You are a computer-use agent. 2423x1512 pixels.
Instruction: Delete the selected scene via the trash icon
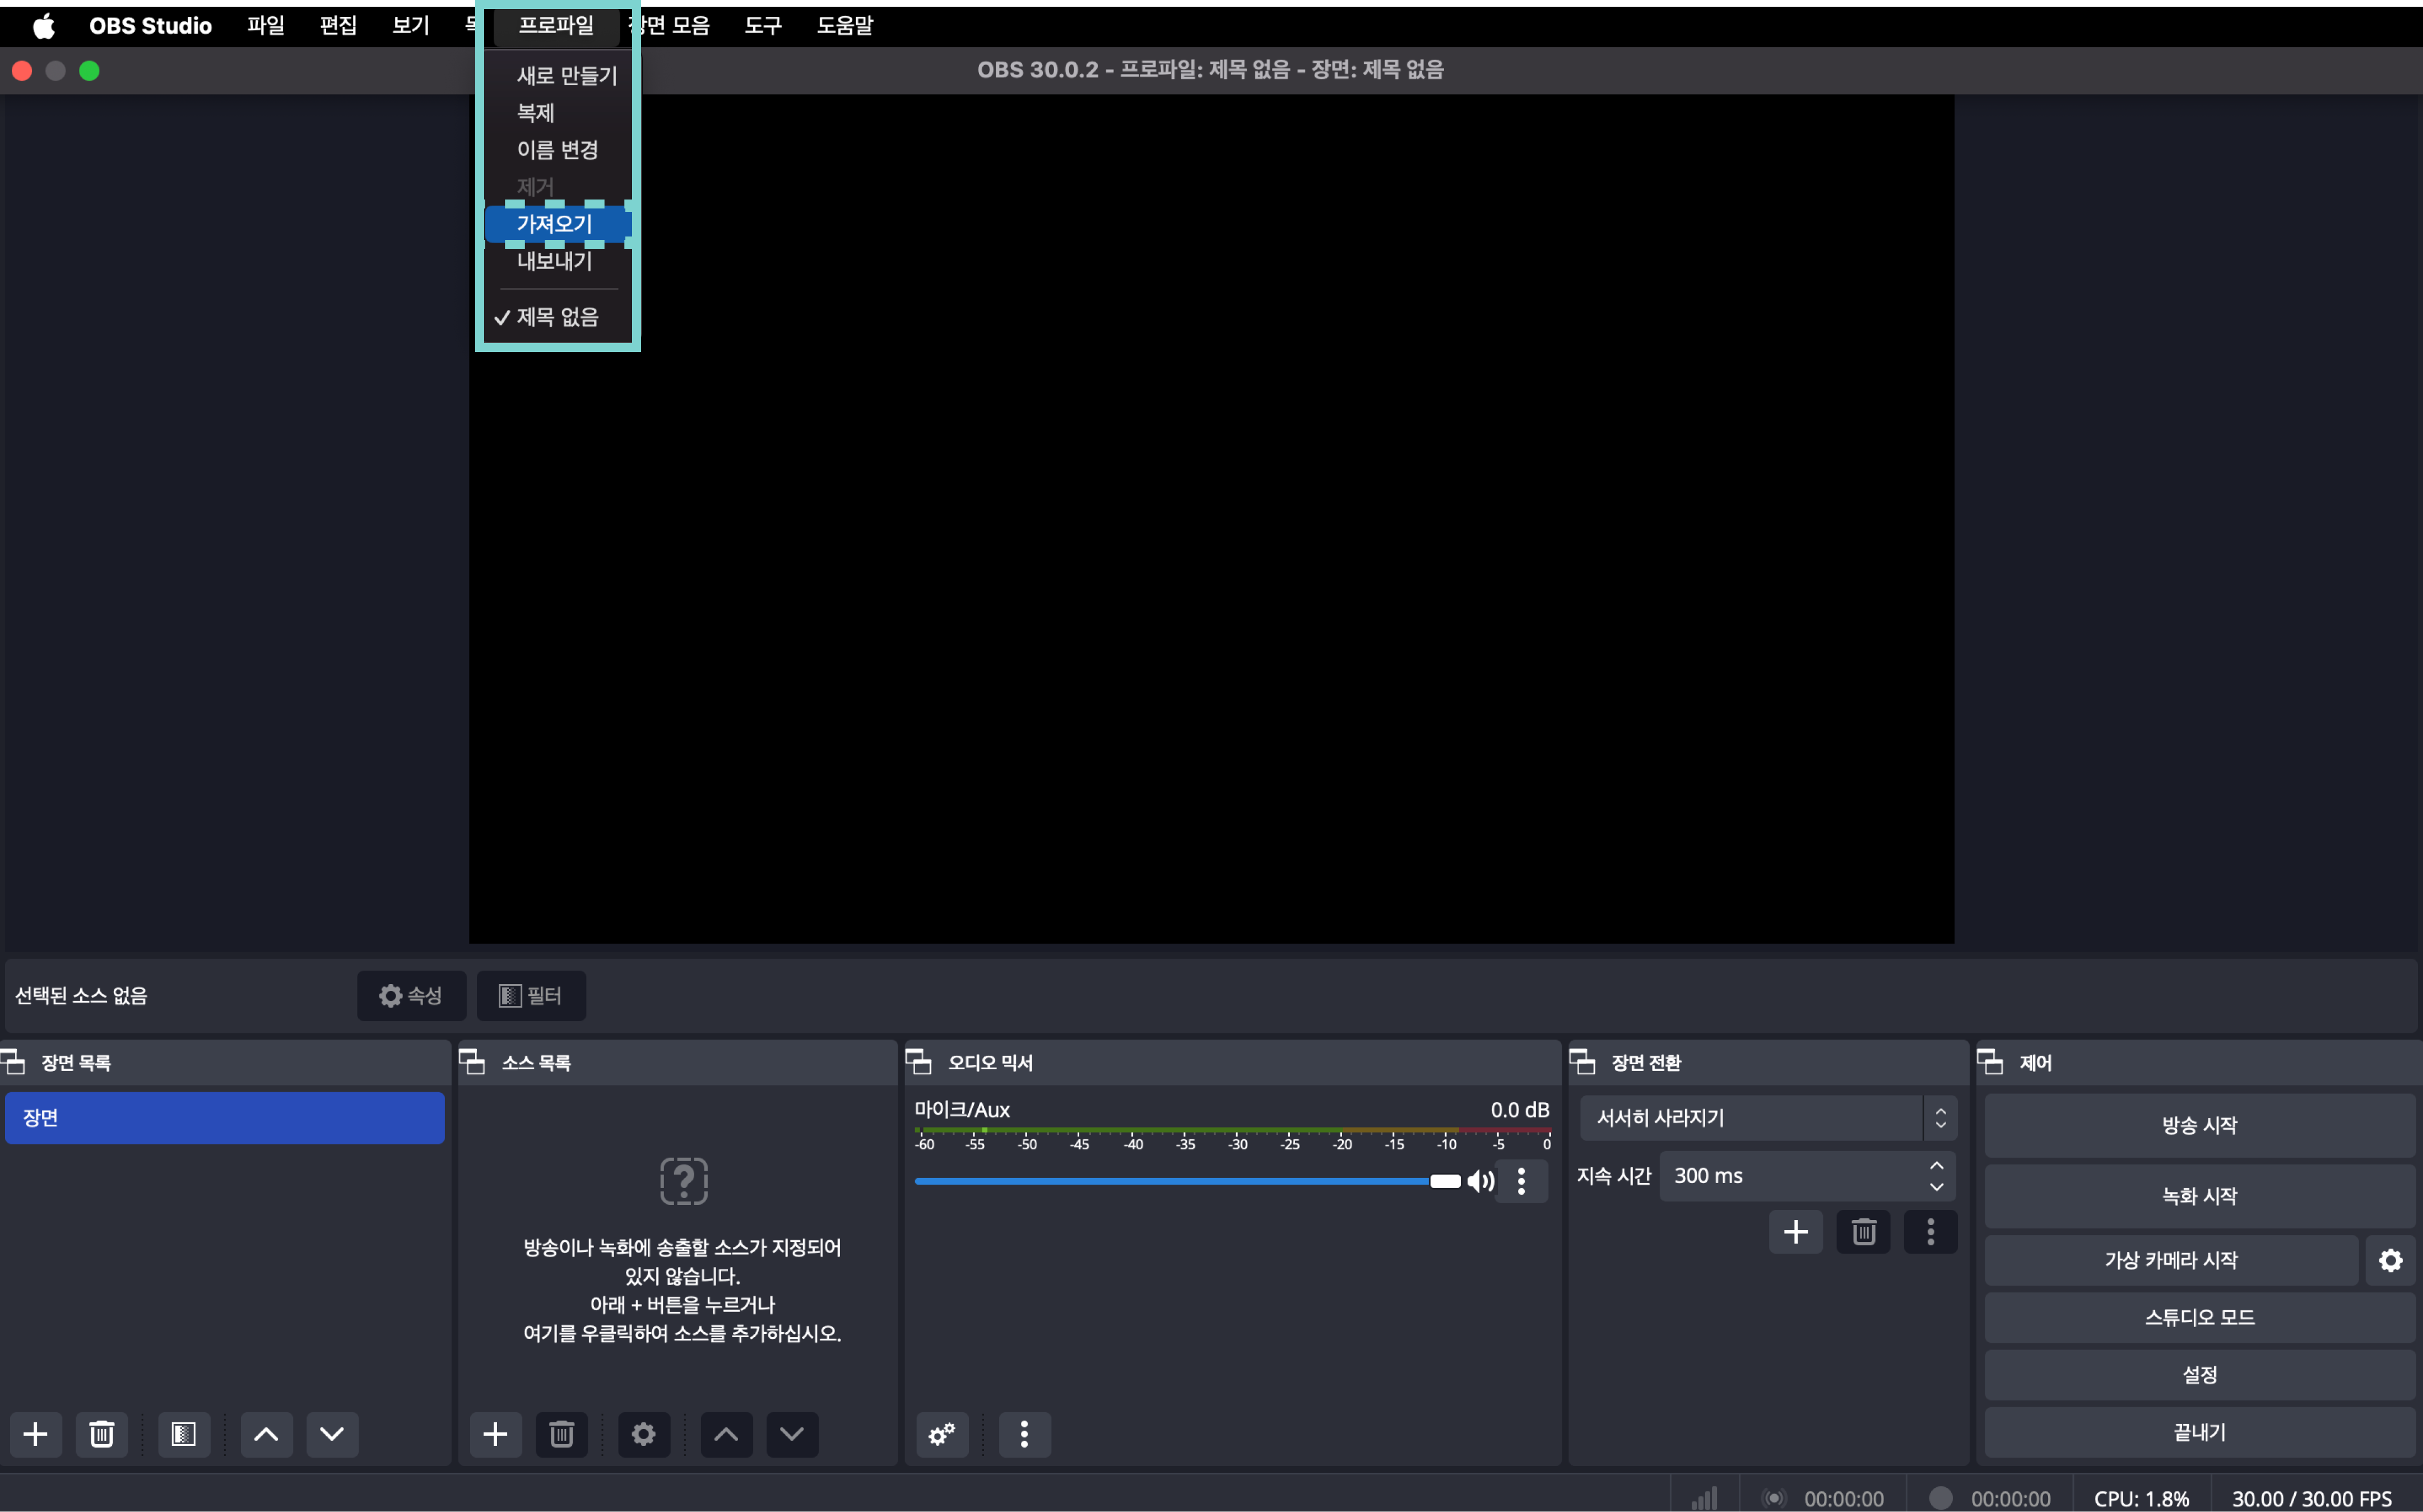coord(102,1434)
